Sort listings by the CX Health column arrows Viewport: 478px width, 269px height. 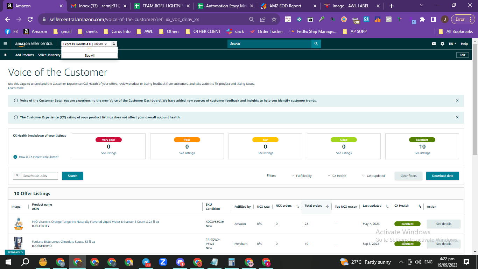coord(420,206)
